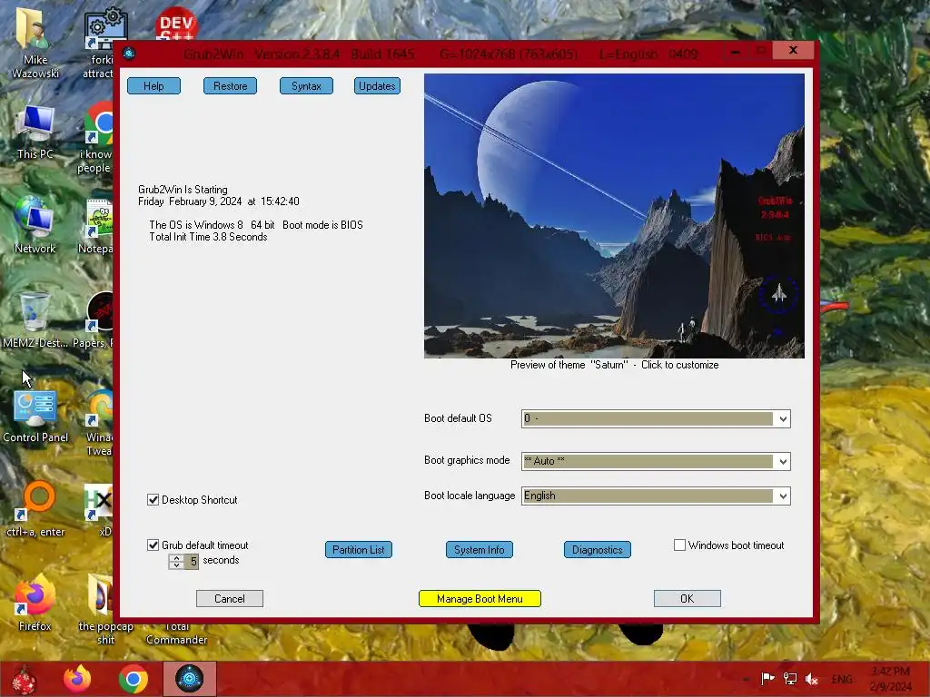Expand the Boot graphics mode dropdown

click(783, 461)
